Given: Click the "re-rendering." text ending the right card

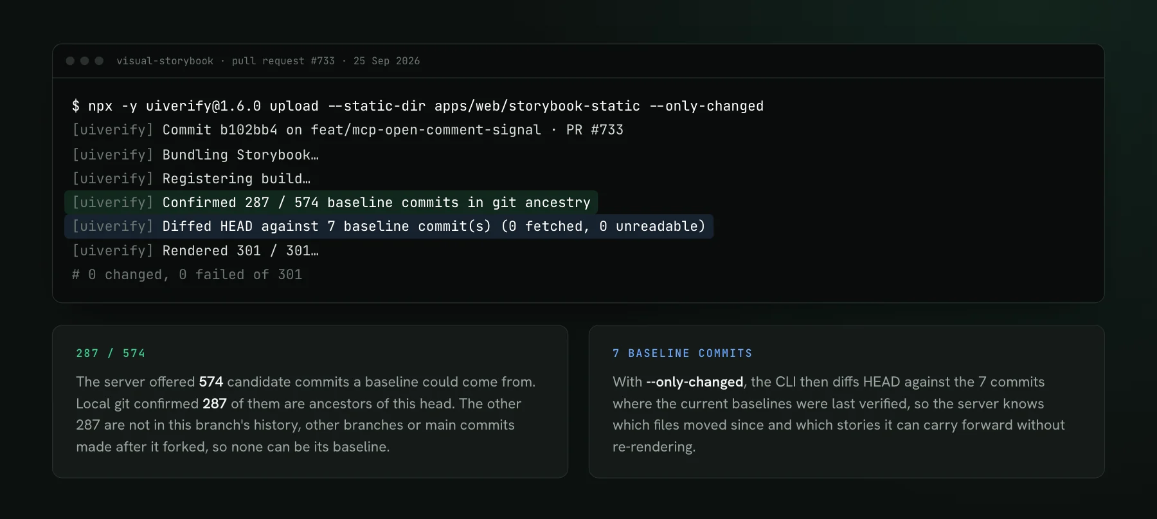Looking at the screenshot, I should 654,447.
